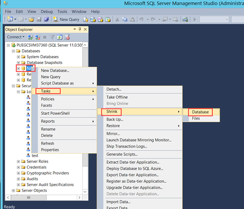Click the Copy icon in toolbar

coord(125,19)
